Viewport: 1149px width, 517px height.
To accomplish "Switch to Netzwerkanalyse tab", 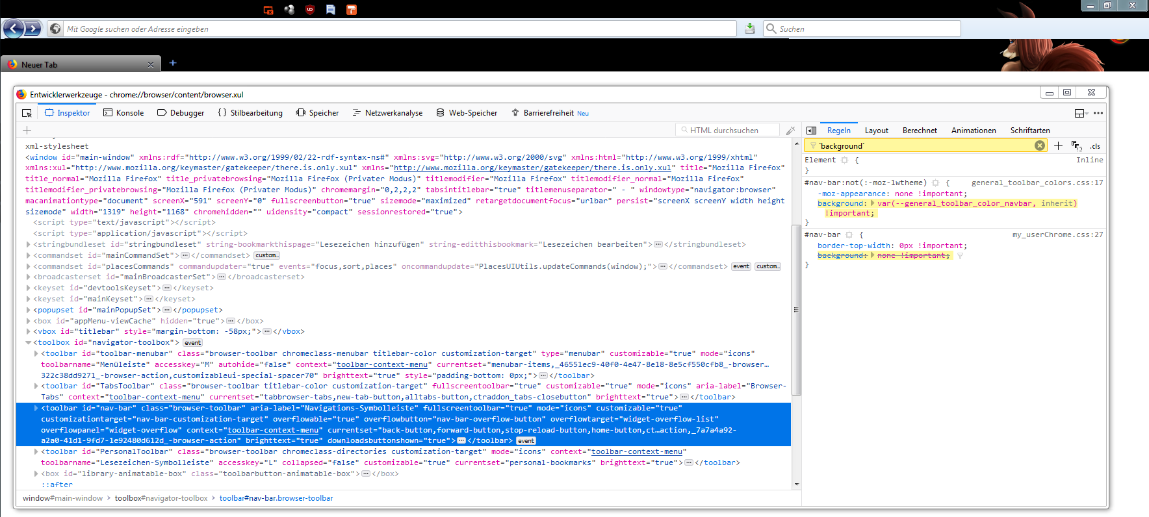I will pos(387,113).
